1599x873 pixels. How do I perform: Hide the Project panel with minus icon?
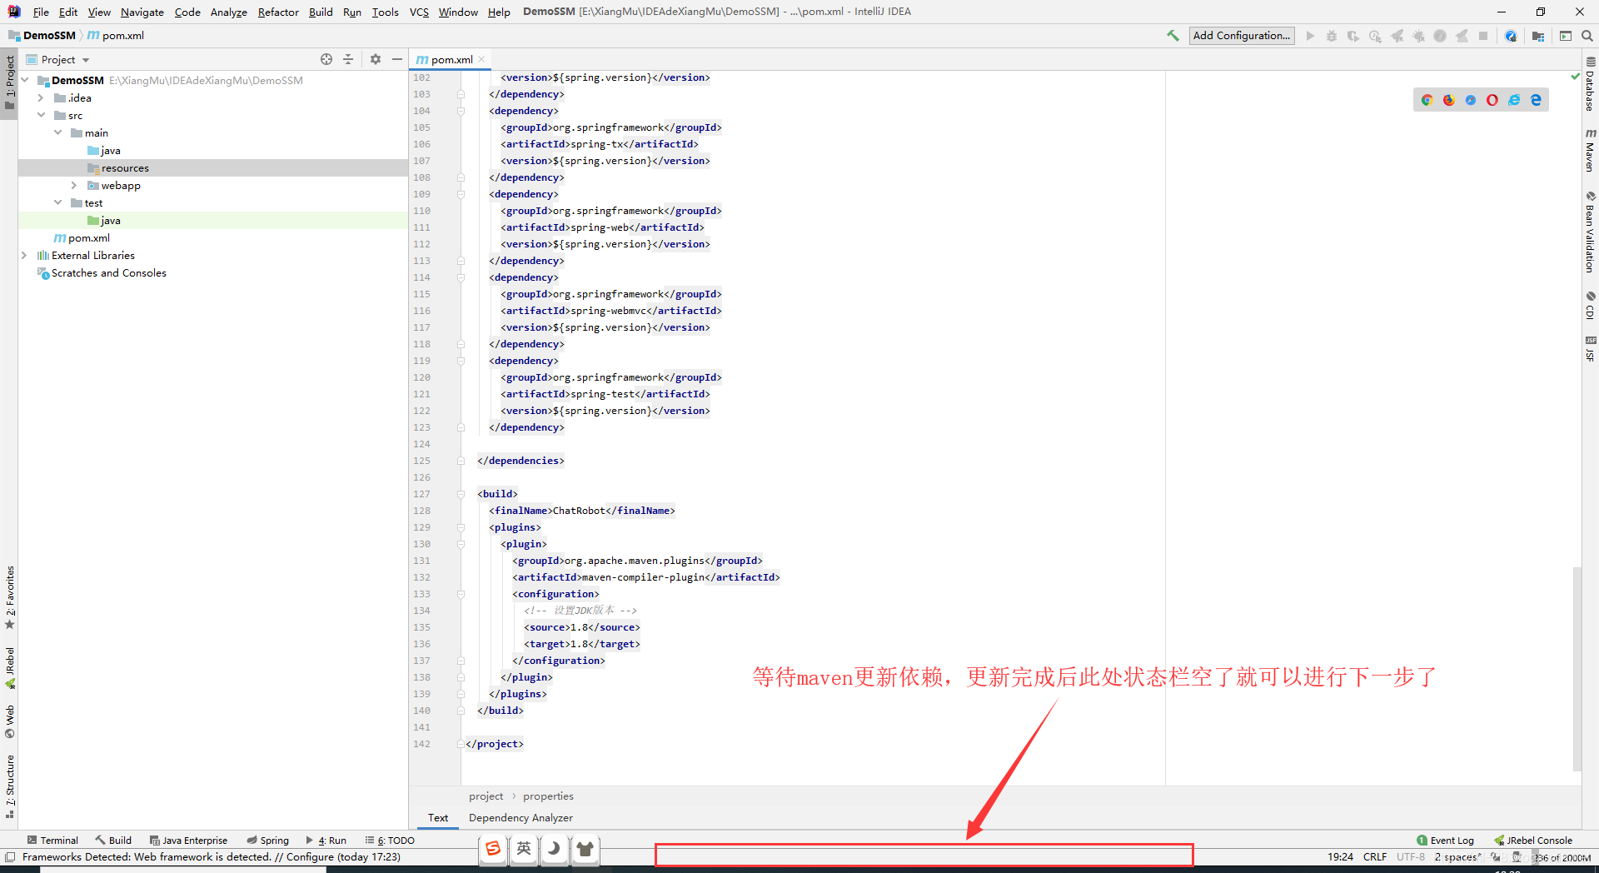(397, 59)
